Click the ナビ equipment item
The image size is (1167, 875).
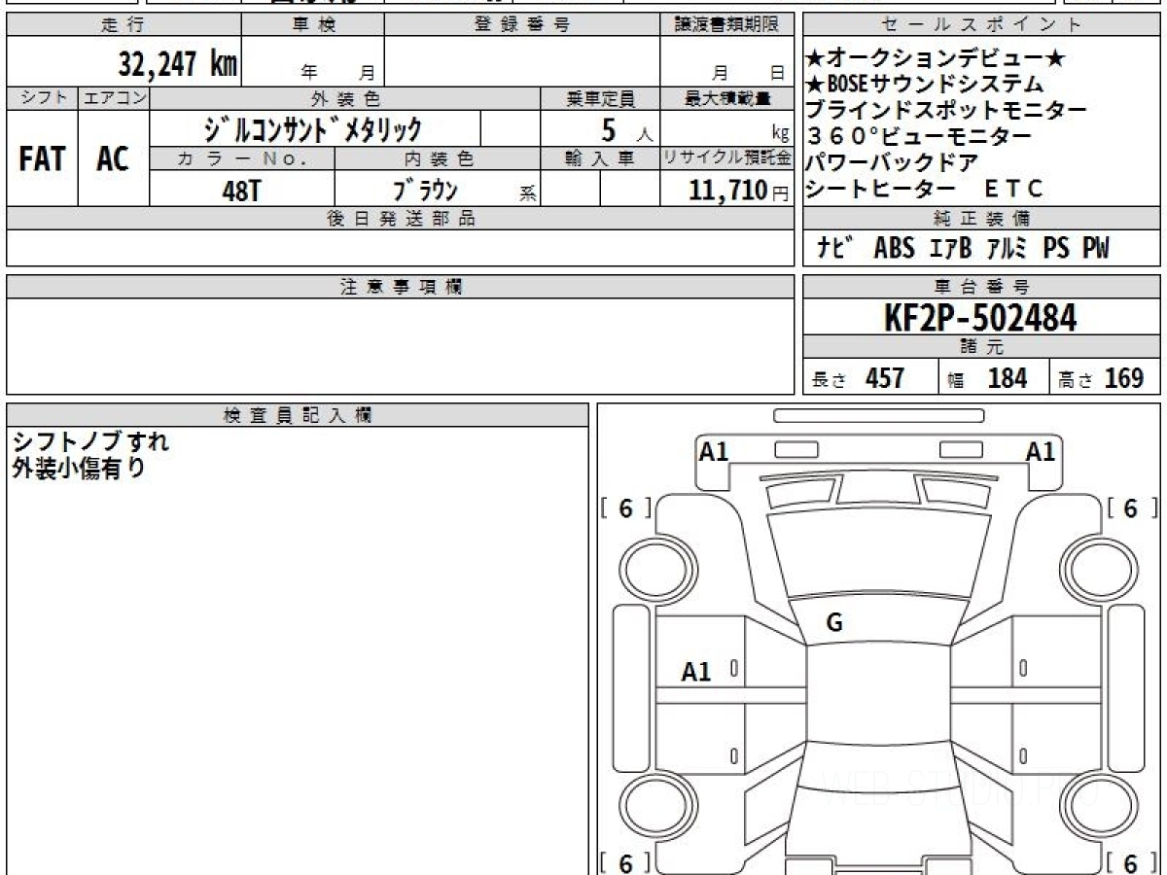click(x=836, y=249)
